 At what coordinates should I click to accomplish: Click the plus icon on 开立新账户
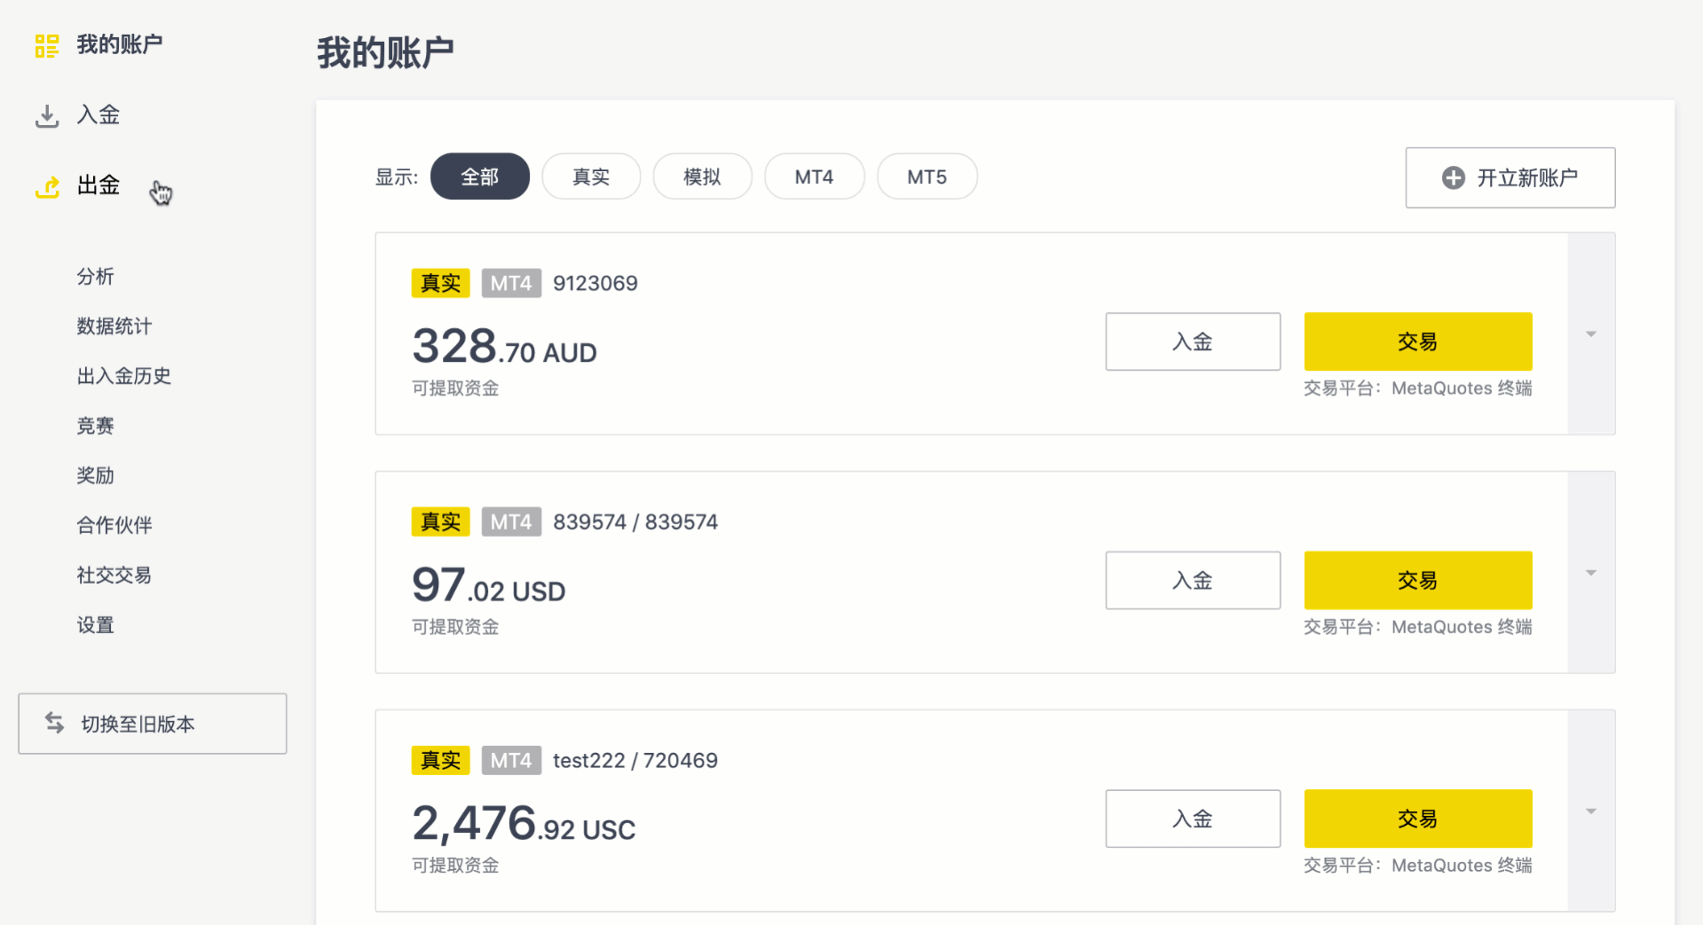[1453, 178]
